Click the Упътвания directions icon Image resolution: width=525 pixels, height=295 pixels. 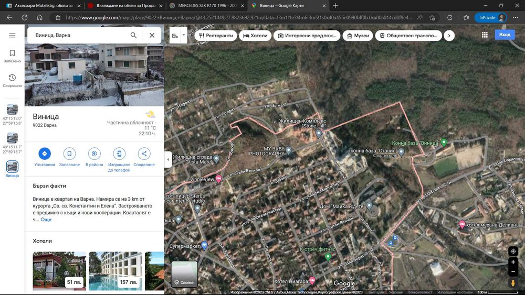(x=45, y=154)
